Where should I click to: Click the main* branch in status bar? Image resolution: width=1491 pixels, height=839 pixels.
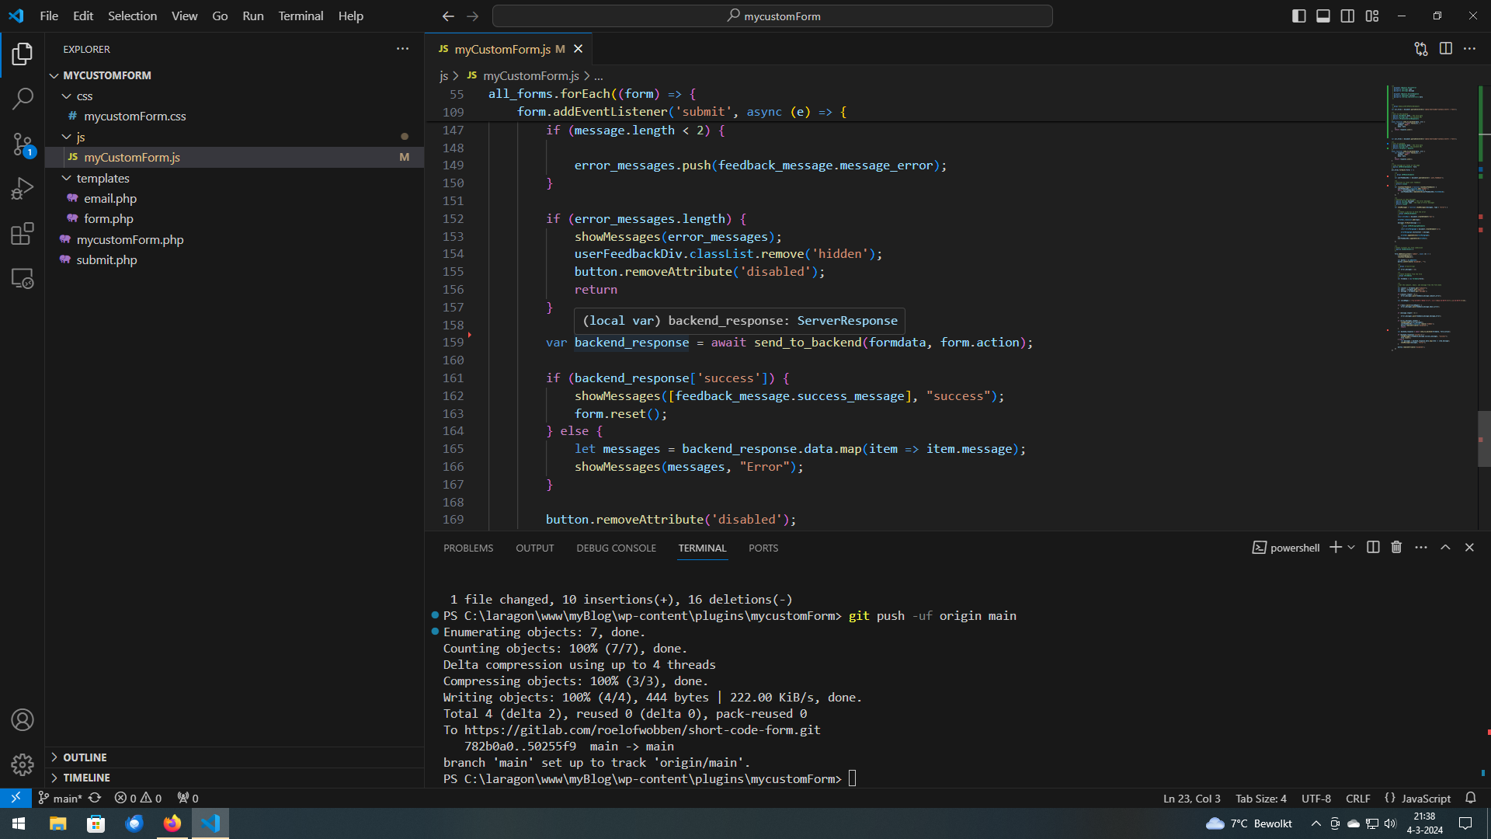pos(61,799)
